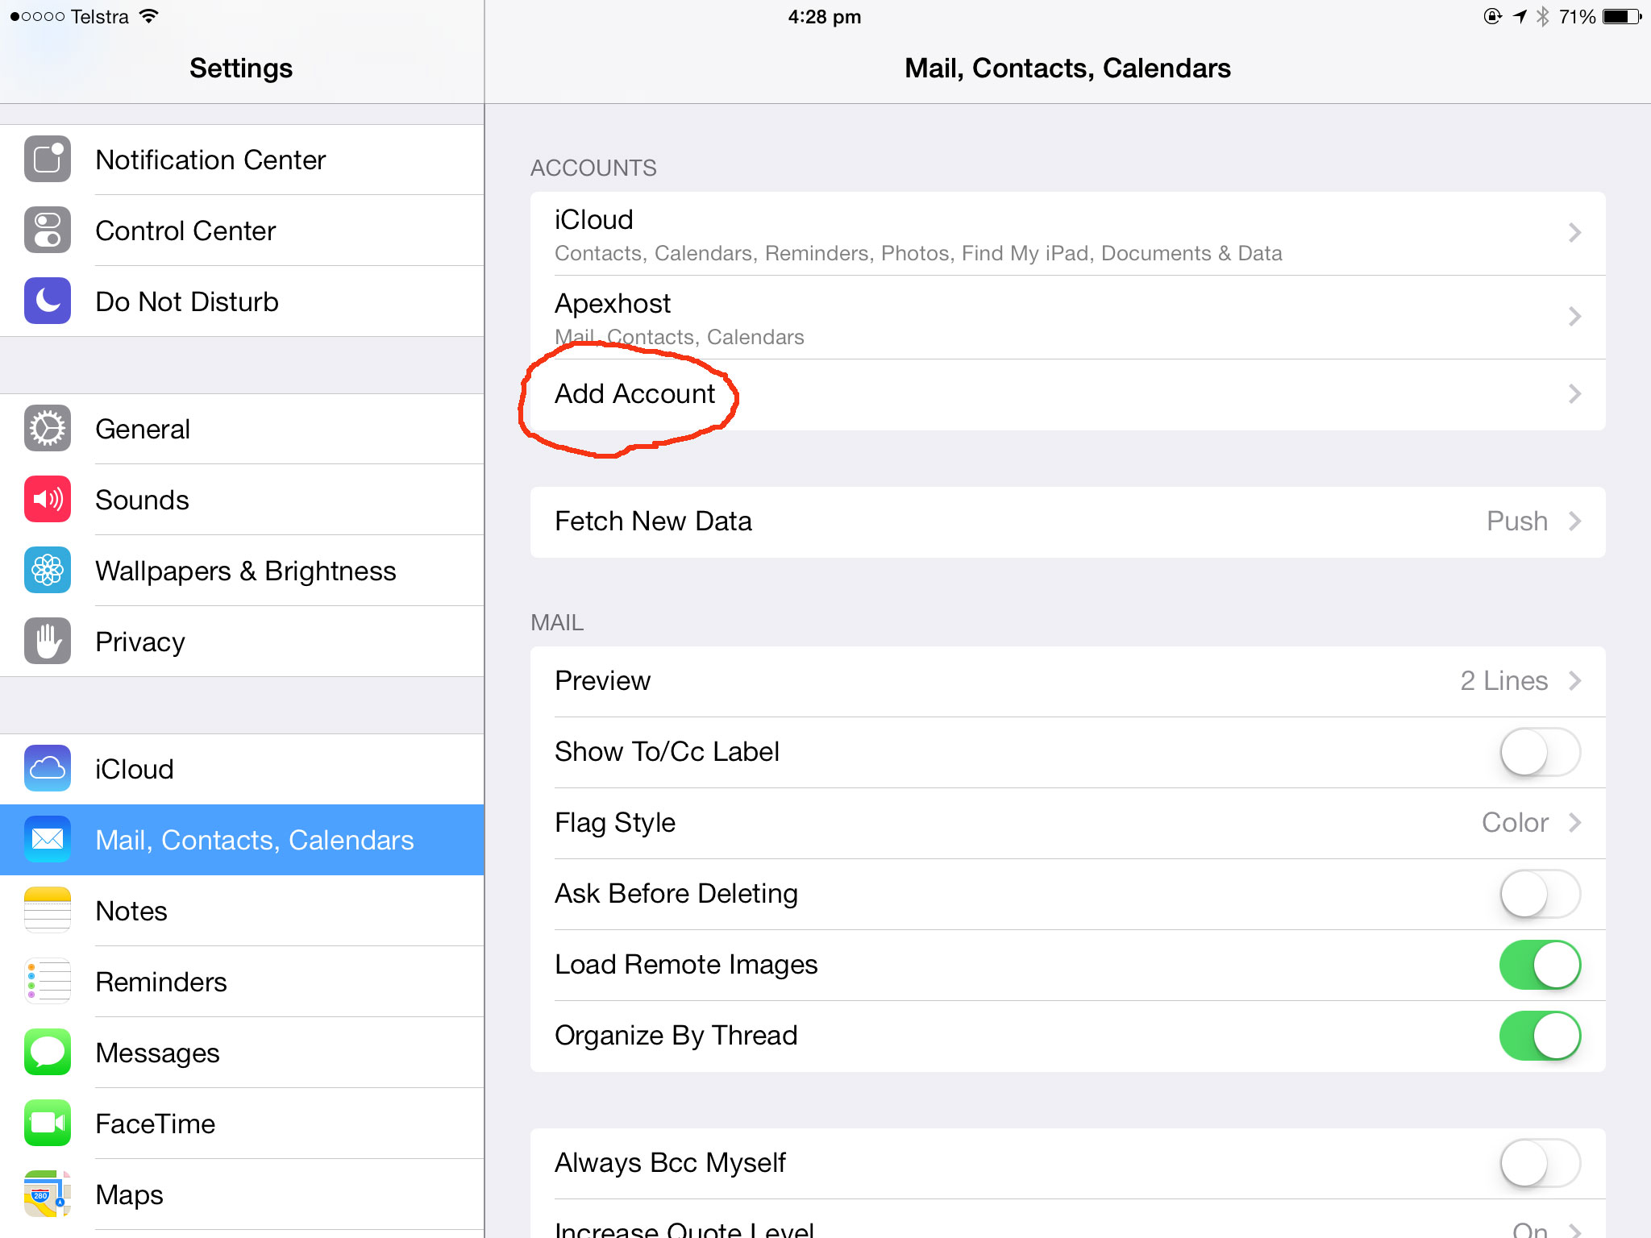Select Mail, Contacts, Calendars in sidebar
1651x1238 pixels.
242,840
